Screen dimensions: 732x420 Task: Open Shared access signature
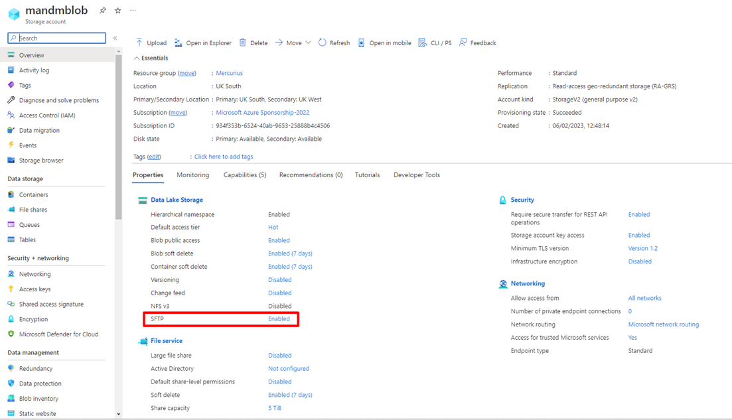point(51,304)
